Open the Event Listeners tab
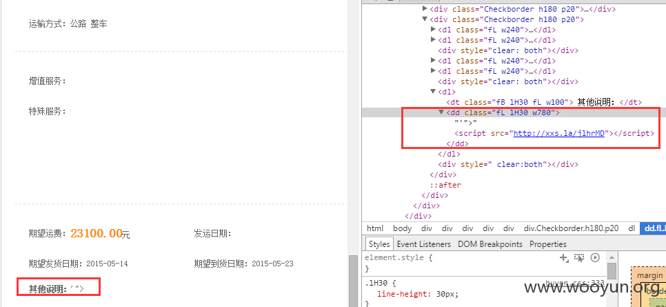Screen dimensions: 666x307 point(423,244)
